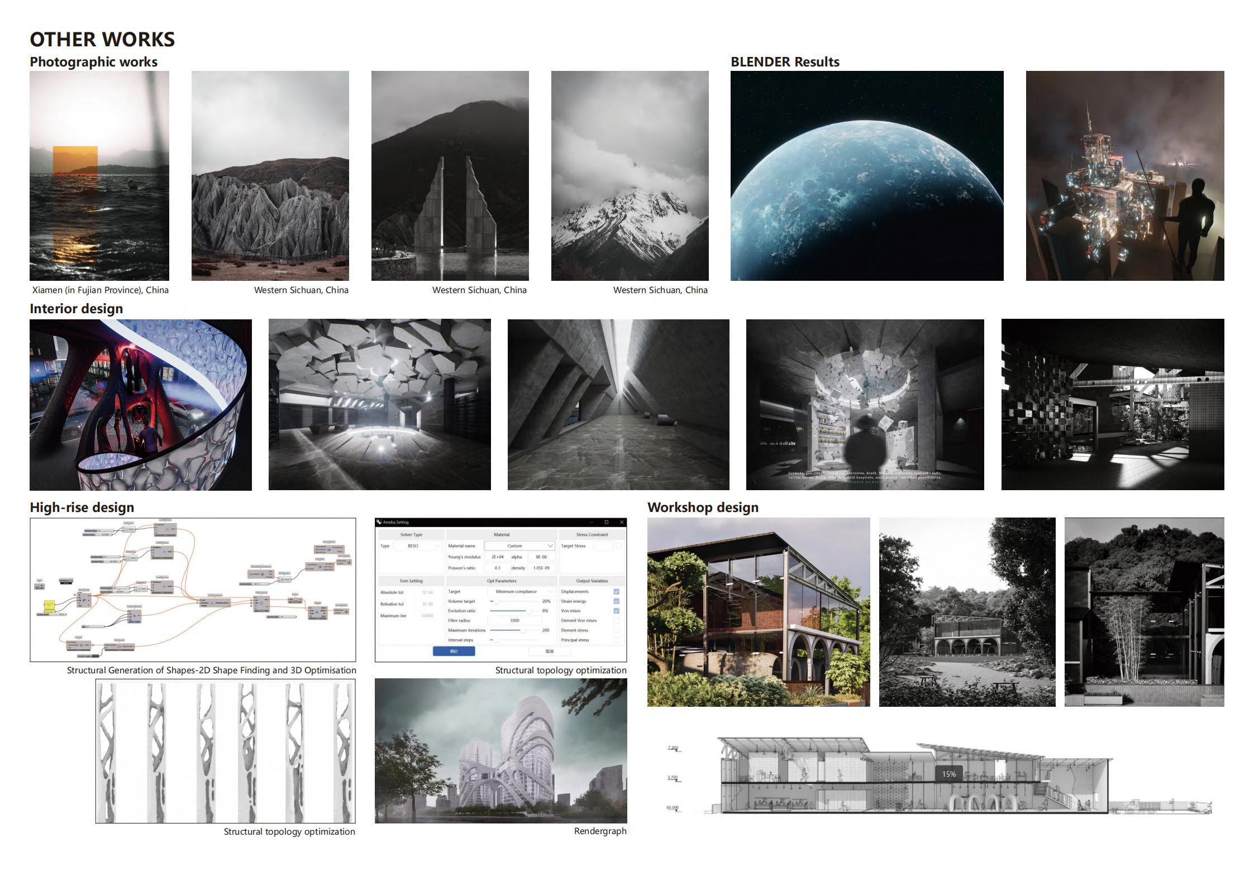Screen dimensions: 1254x886
Task: Uncheck the Displacements output checkbox
Action: (x=616, y=591)
